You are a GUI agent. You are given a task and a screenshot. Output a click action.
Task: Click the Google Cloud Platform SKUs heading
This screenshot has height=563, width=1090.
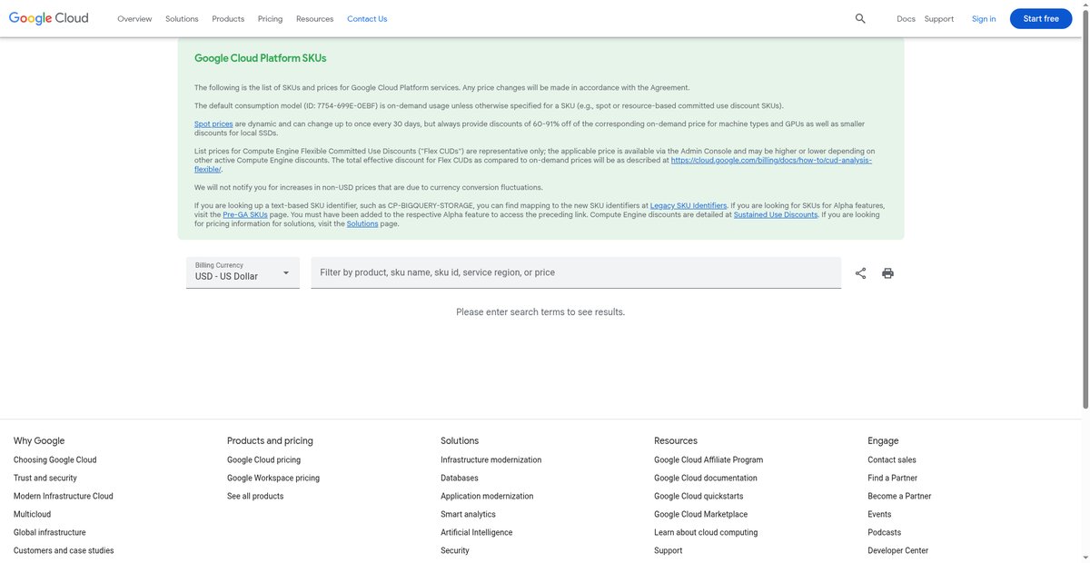(260, 58)
